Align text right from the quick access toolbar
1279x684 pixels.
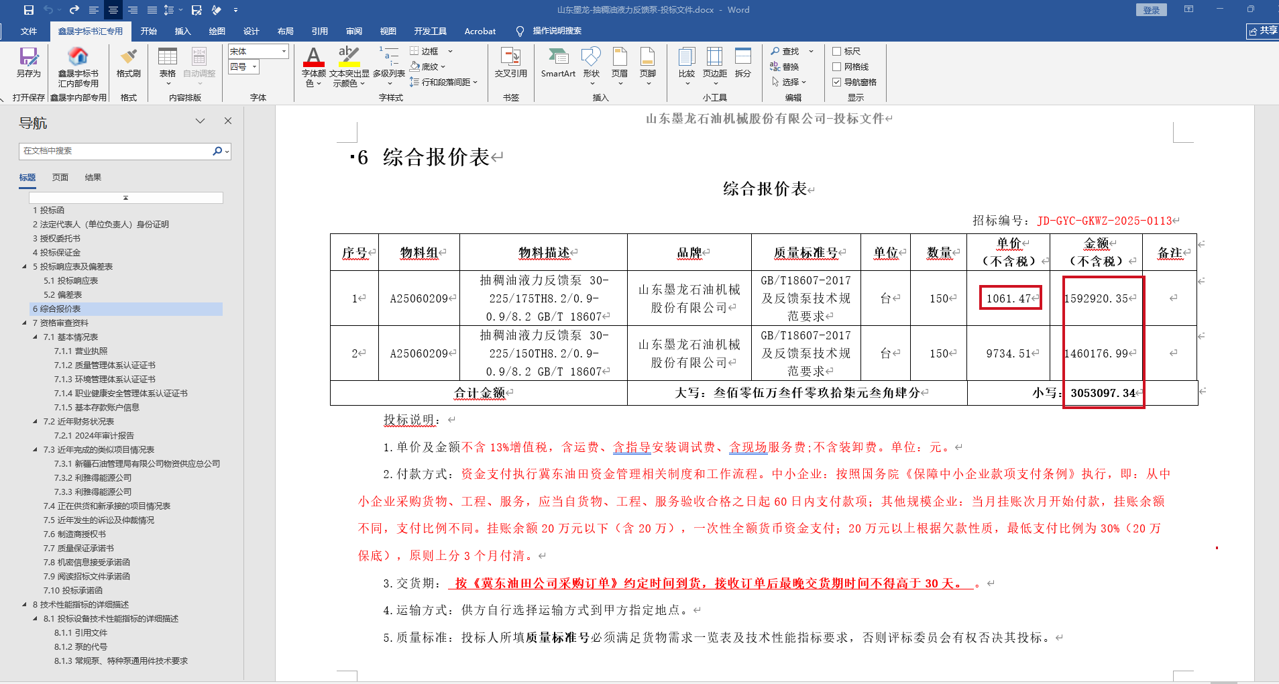[133, 10]
